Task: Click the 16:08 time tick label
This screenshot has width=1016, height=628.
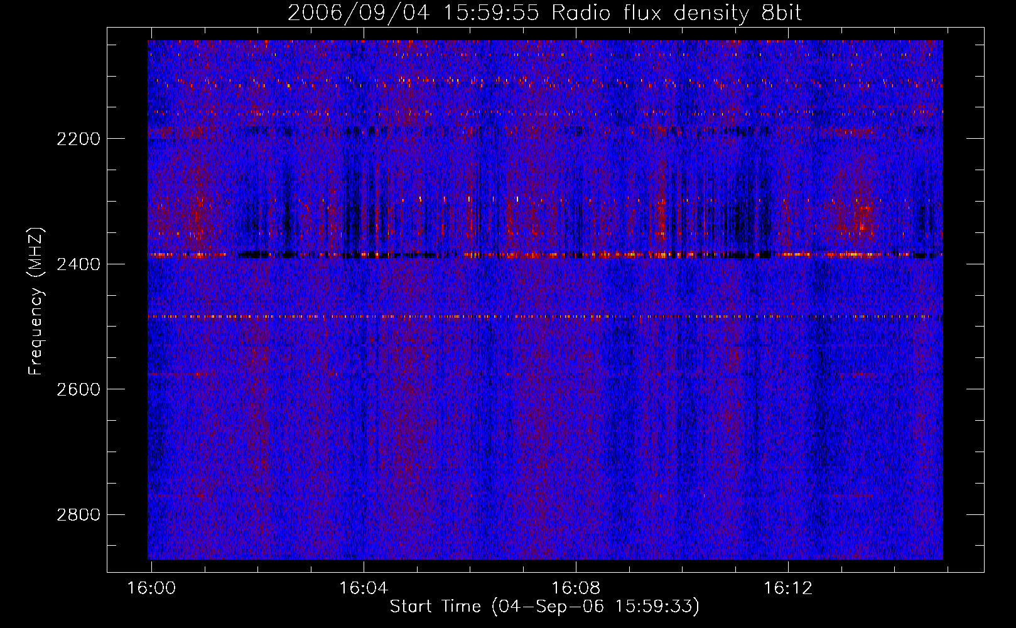Action: coord(576,588)
